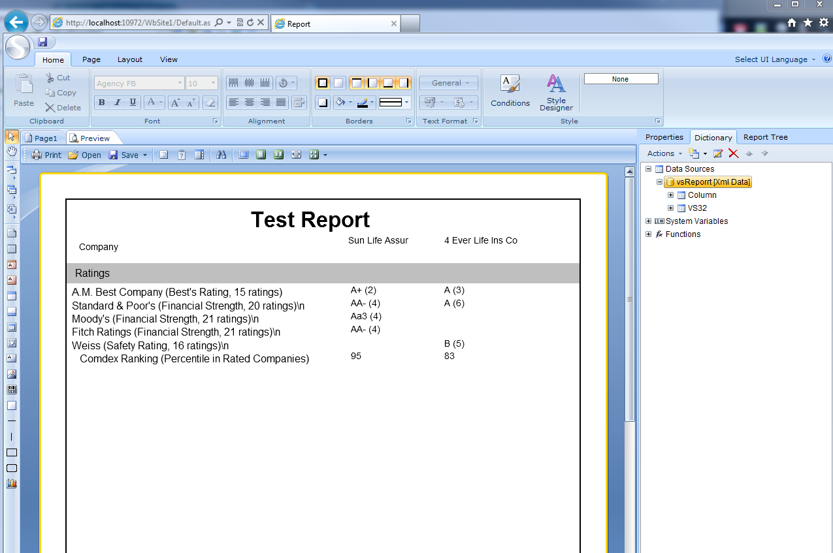The image size is (833, 553).
Task: Pick the Rectangle shape tool in the toolbox
Action: [11, 452]
